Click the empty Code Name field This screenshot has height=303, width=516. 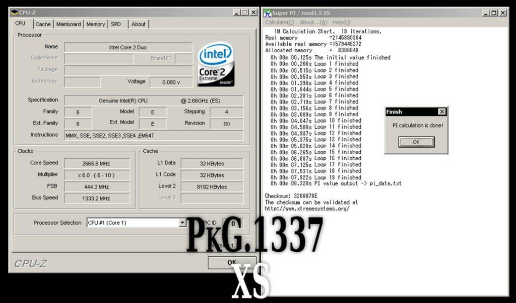99,59
